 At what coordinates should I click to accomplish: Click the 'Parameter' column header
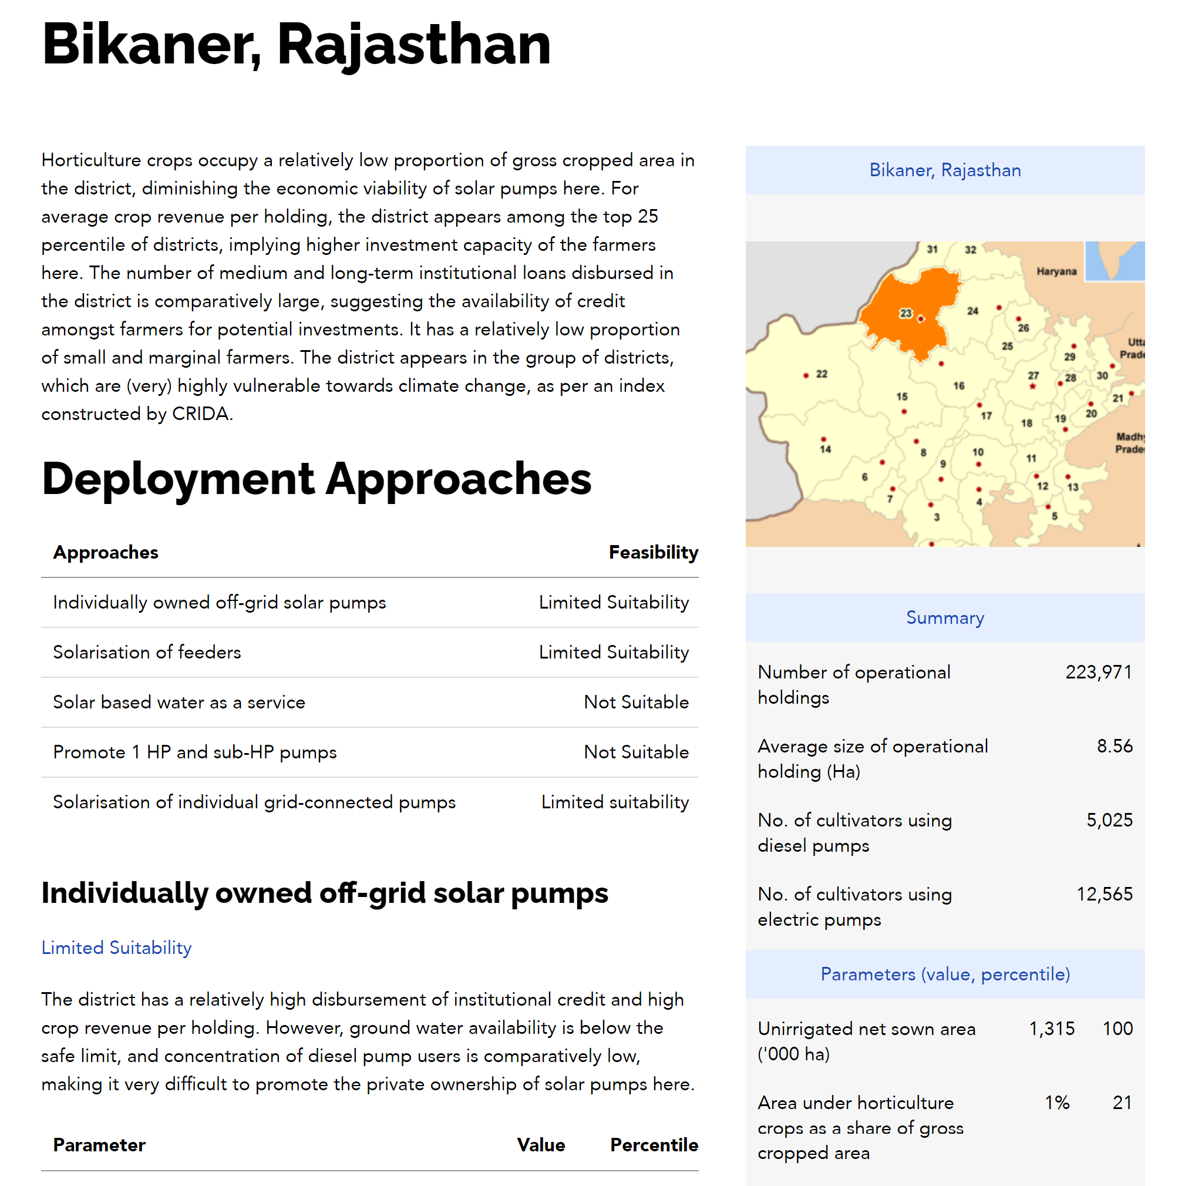(x=99, y=1145)
